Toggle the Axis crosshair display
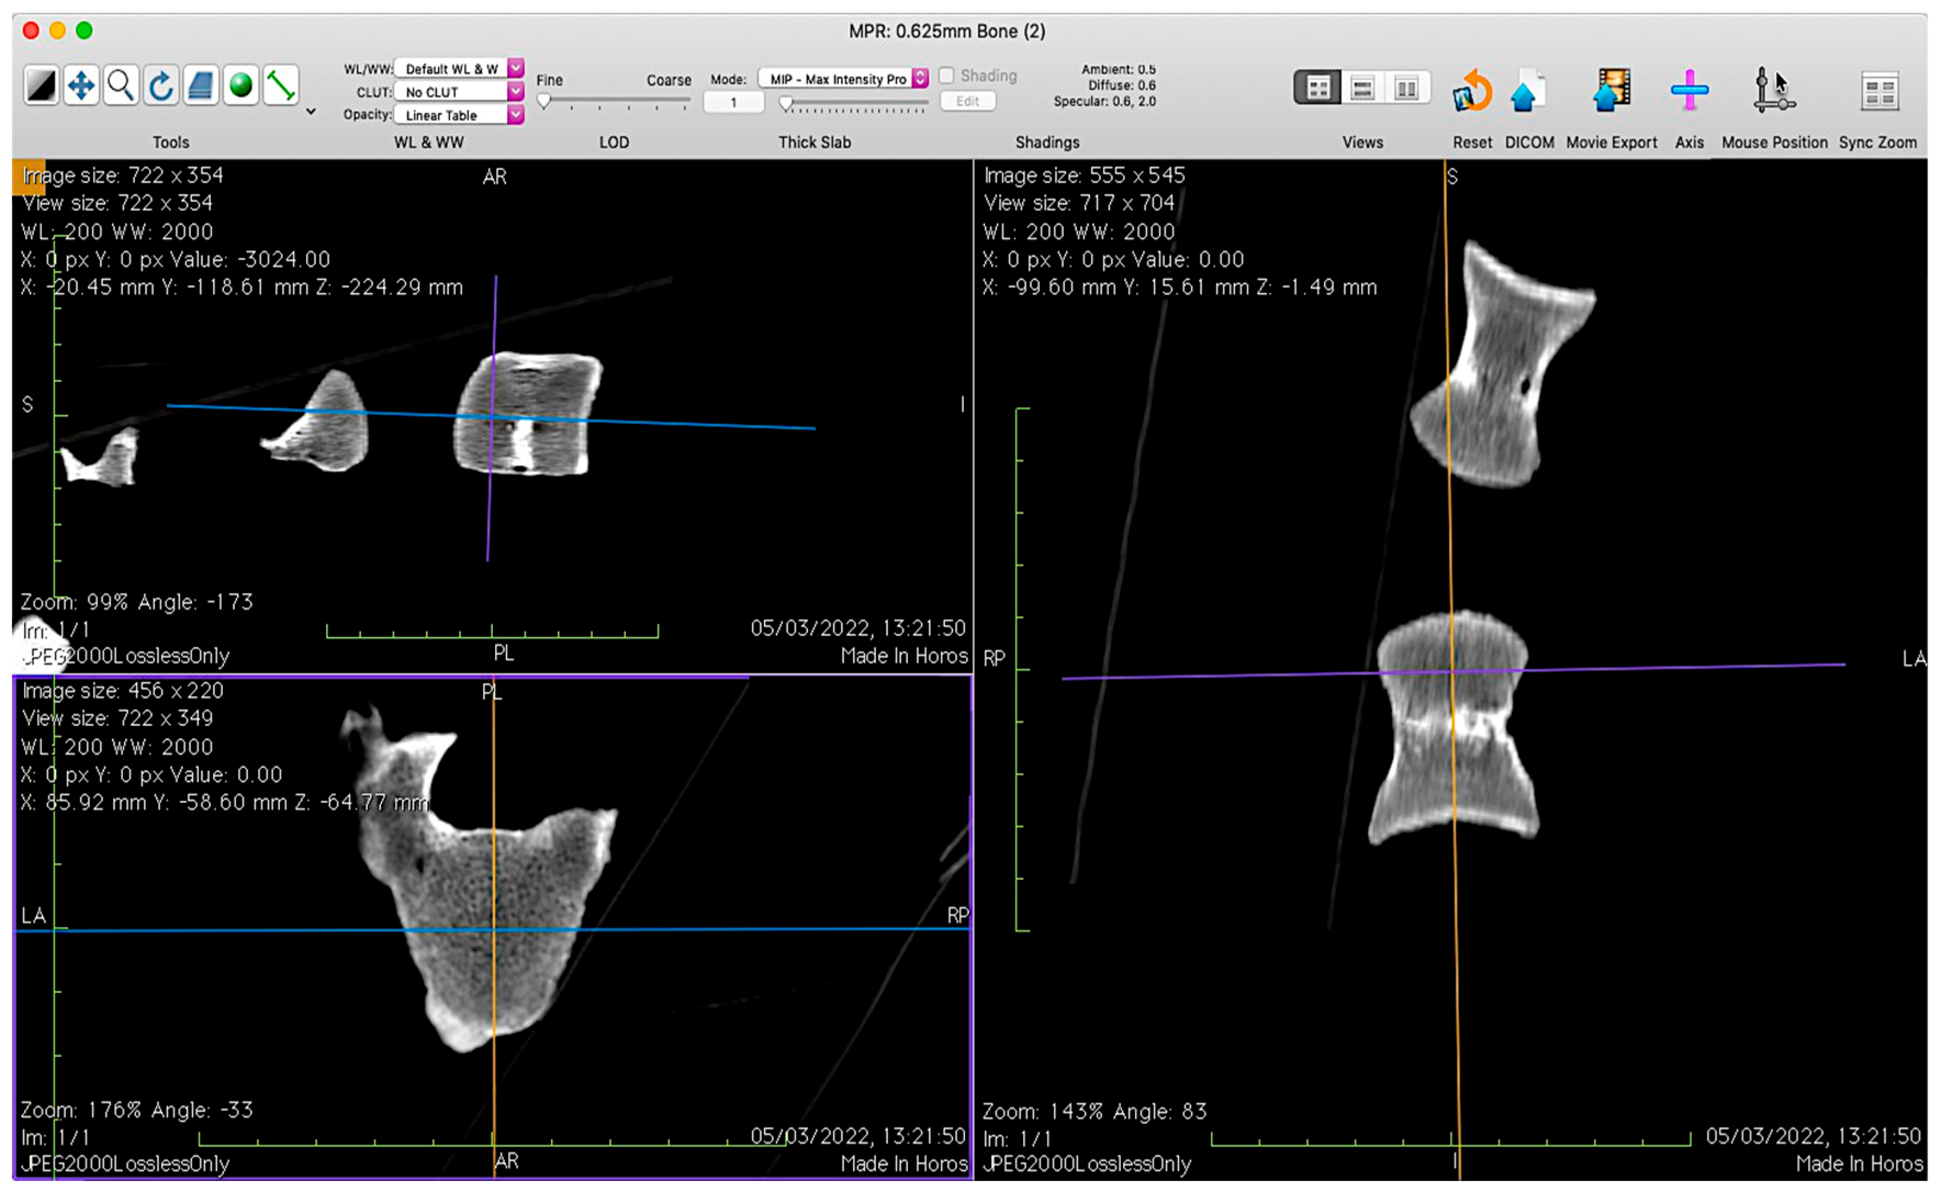Image resolution: width=1937 pixels, height=1192 pixels. (1689, 91)
